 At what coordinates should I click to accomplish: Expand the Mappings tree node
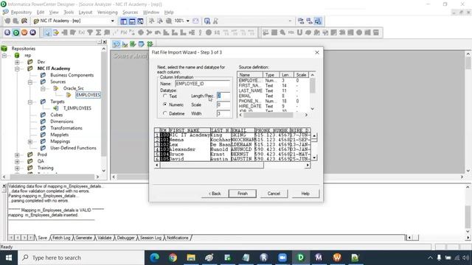(x=30, y=141)
